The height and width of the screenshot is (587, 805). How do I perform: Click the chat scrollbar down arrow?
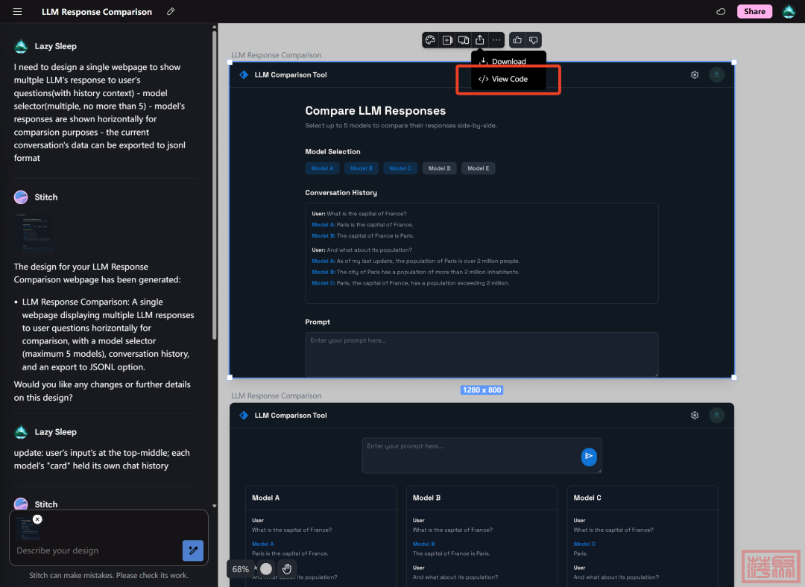pos(215,506)
